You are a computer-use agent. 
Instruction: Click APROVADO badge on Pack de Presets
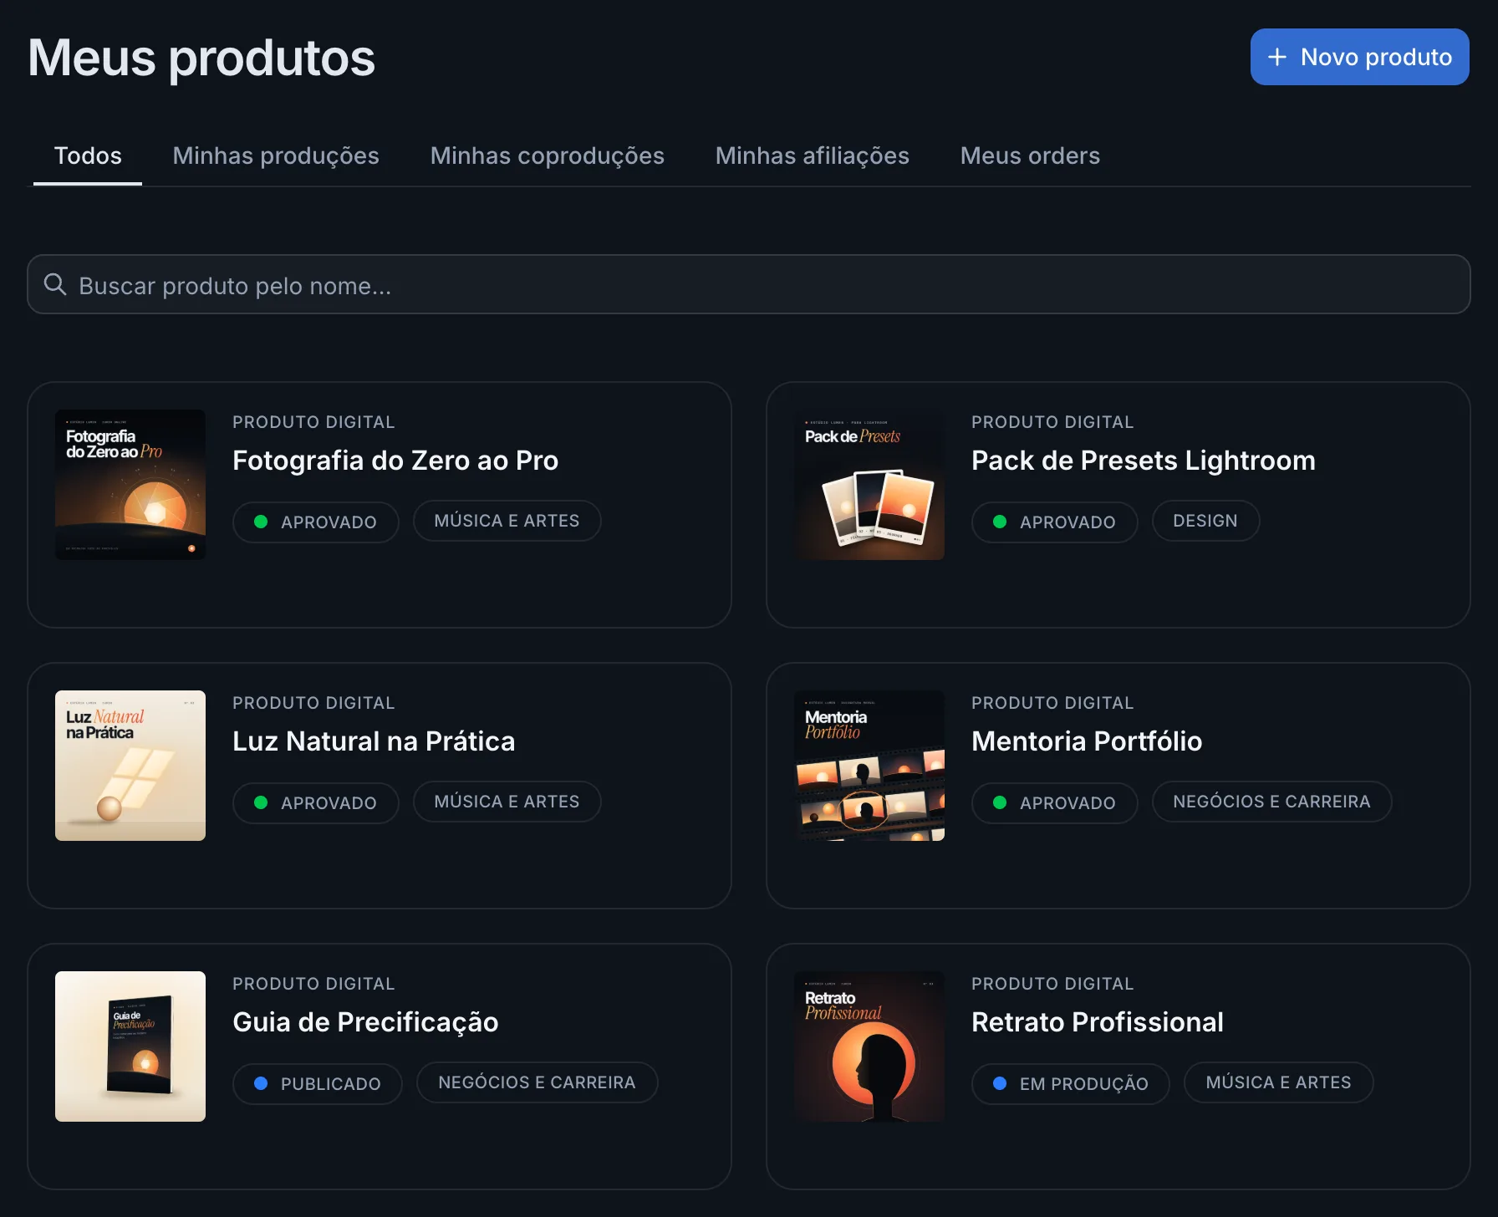(x=1055, y=522)
